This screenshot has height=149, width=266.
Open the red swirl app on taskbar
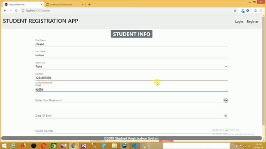point(44,146)
